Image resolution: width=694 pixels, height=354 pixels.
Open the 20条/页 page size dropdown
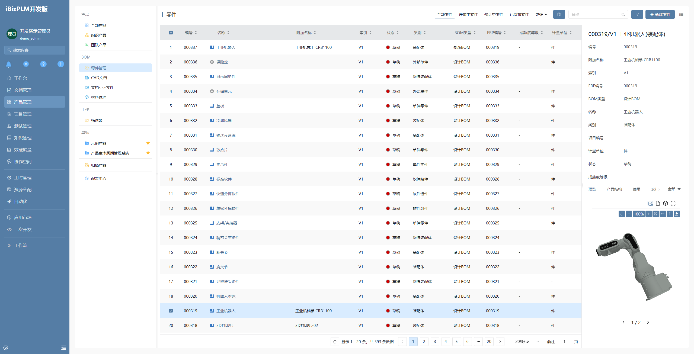[x=525, y=342]
